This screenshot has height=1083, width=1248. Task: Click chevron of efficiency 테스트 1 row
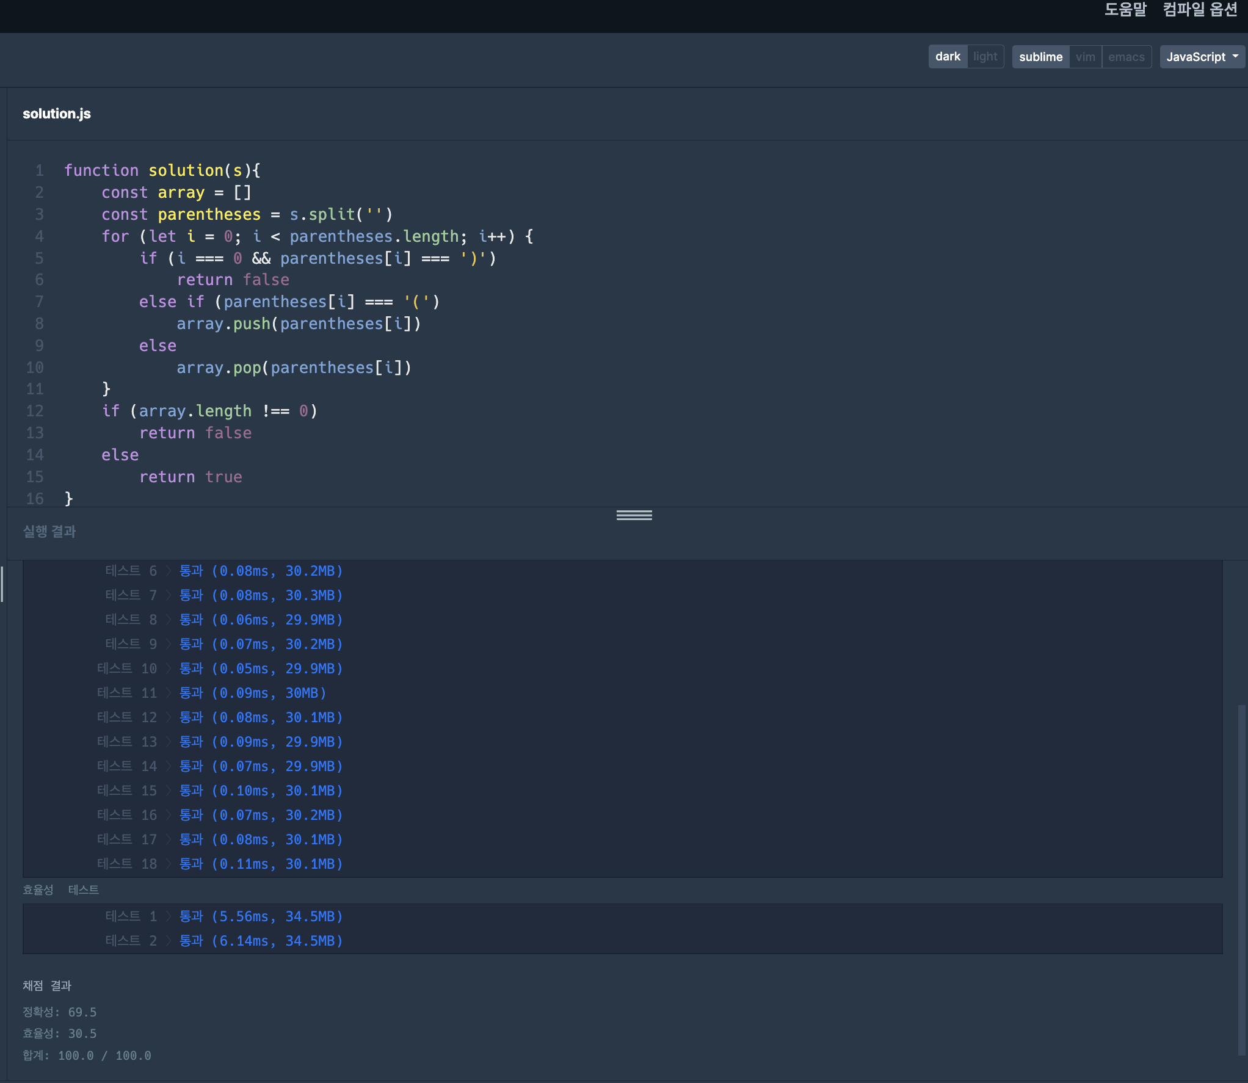pyautogui.click(x=169, y=916)
